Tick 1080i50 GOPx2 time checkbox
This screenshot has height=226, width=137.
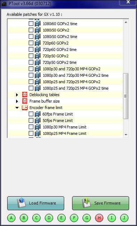31,37
